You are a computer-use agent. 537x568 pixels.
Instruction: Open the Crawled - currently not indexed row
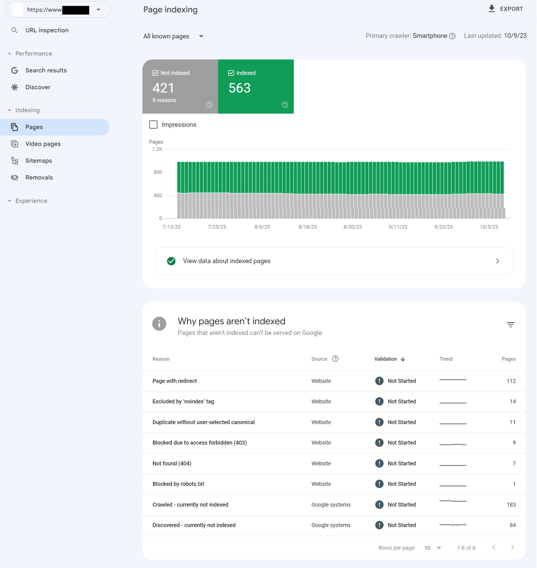190,504
